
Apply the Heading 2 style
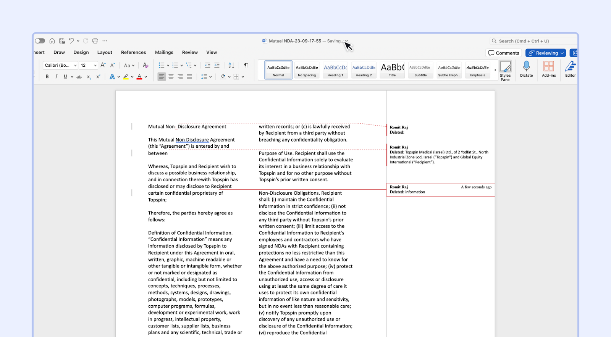click(x=364, y=70)
